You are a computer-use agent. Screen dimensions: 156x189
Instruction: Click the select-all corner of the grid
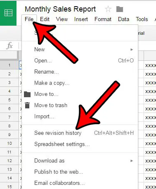(9, 55)
